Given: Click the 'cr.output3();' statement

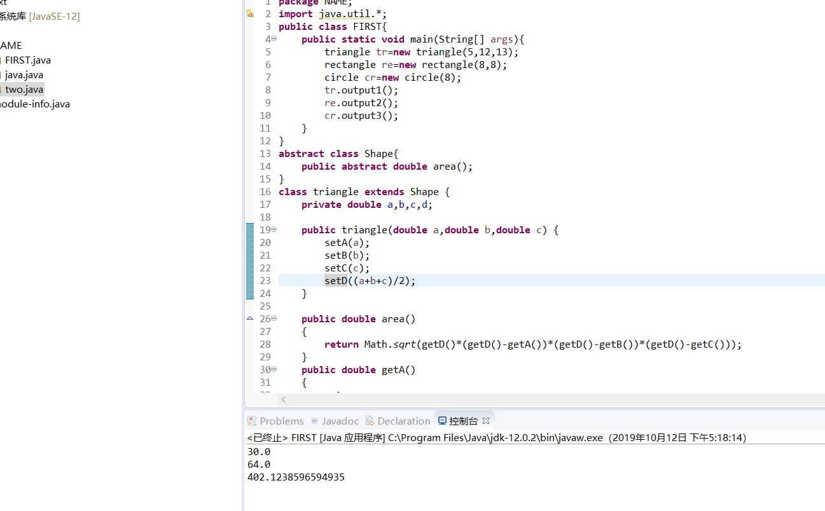Looking at the screenshot, I should coord(361,116).
